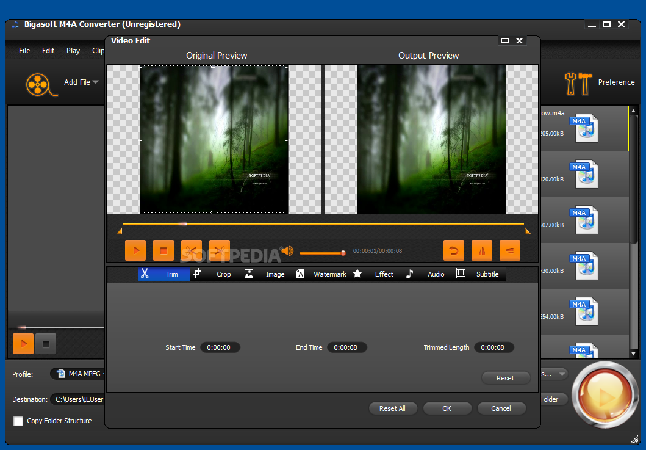Expand the Add File dropdown arrow

(x=96, y=82)
